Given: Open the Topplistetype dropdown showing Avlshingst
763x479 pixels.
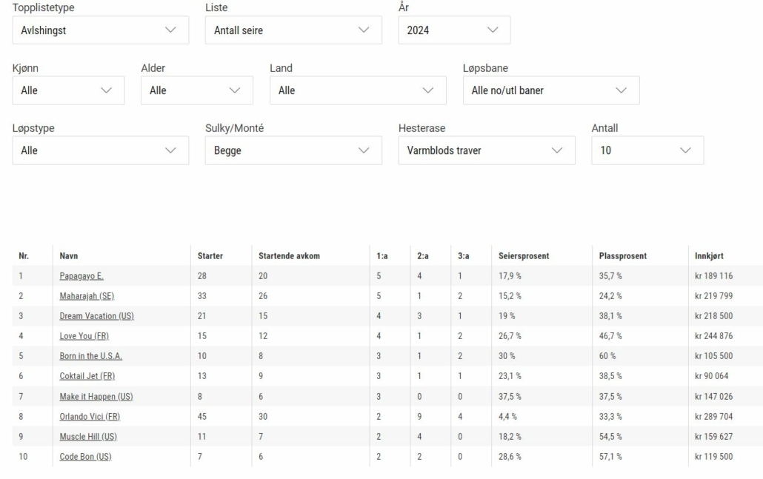Looking at the screenshot, I should click(x=101, y=30).
